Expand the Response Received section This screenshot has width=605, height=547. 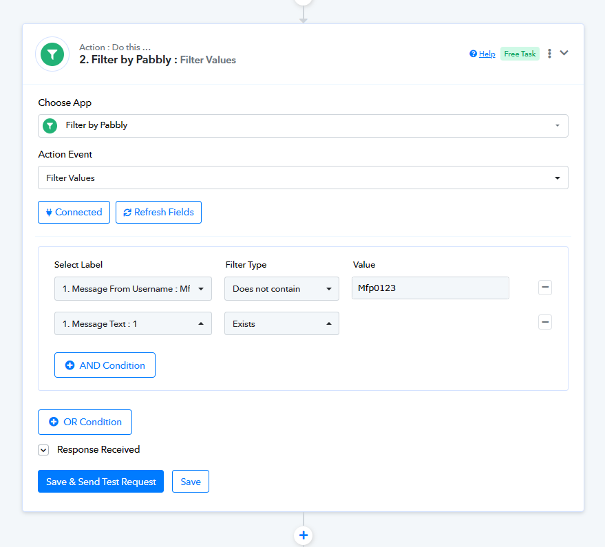[43, 450]
